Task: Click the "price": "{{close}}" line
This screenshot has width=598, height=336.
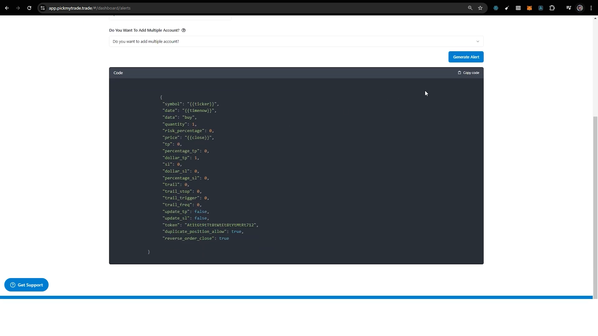Action: pyautogui.click(x=188, y=138)
